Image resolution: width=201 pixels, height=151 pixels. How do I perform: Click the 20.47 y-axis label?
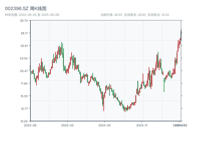click(x=24, y=71)
